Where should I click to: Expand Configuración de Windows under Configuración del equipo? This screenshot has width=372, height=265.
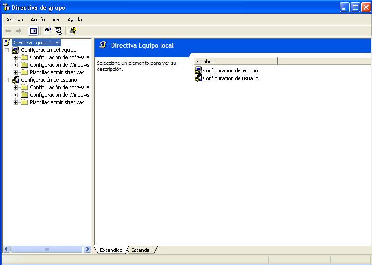16,65
